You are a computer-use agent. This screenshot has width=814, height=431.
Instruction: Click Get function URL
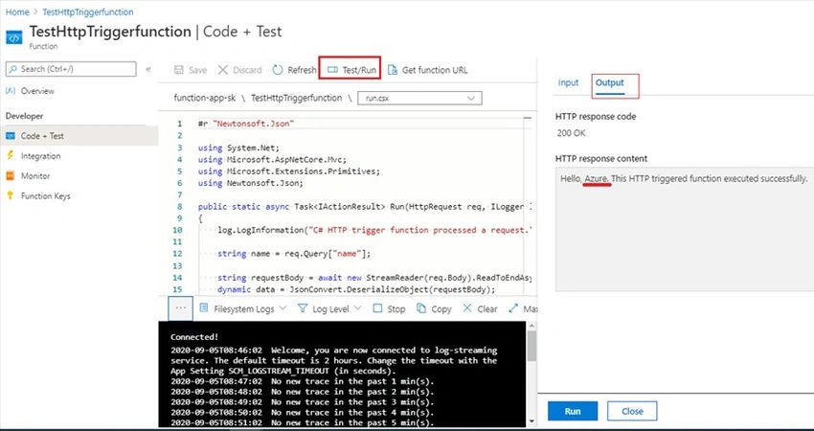point(428,70)
